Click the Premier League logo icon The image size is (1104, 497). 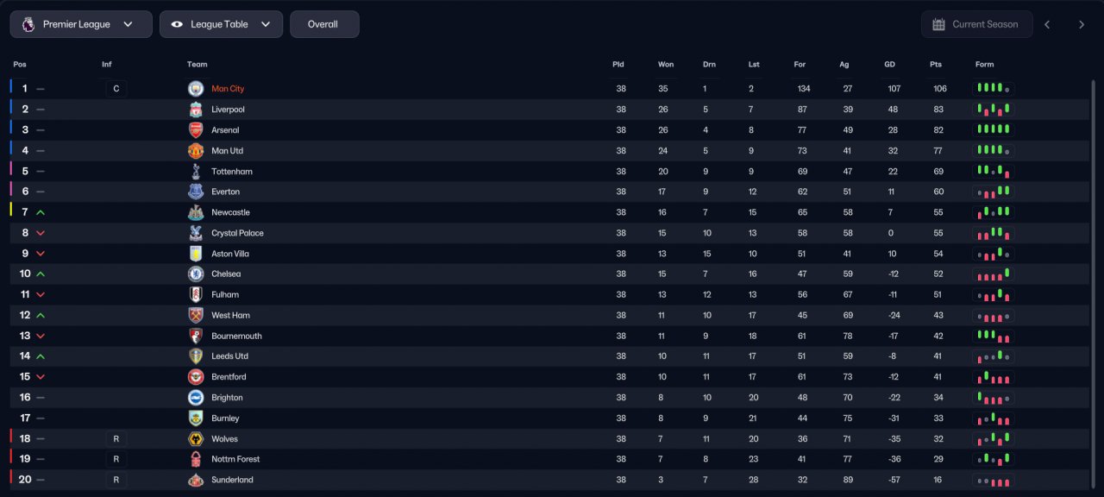[x=28, y=24]
